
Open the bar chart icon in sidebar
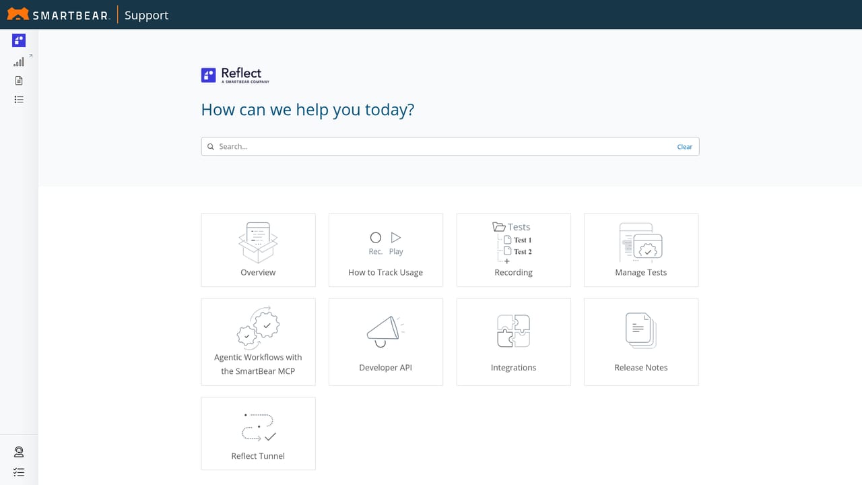(19, 62)
